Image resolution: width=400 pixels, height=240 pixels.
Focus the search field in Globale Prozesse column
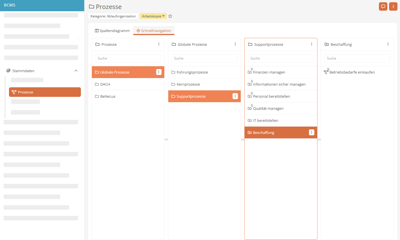(x=204, y=58)
